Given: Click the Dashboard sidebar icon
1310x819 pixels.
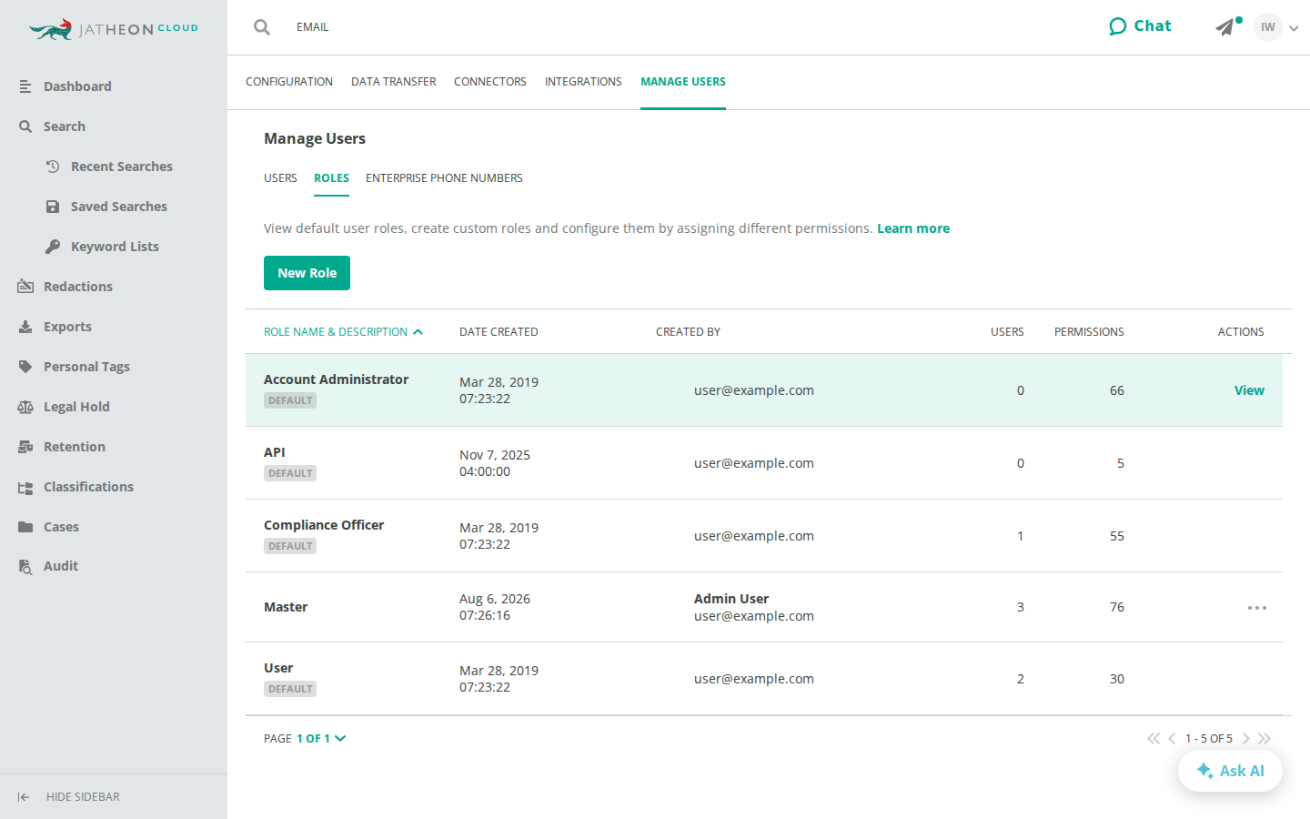Looking at the screenshot, I should click(25, 86).
